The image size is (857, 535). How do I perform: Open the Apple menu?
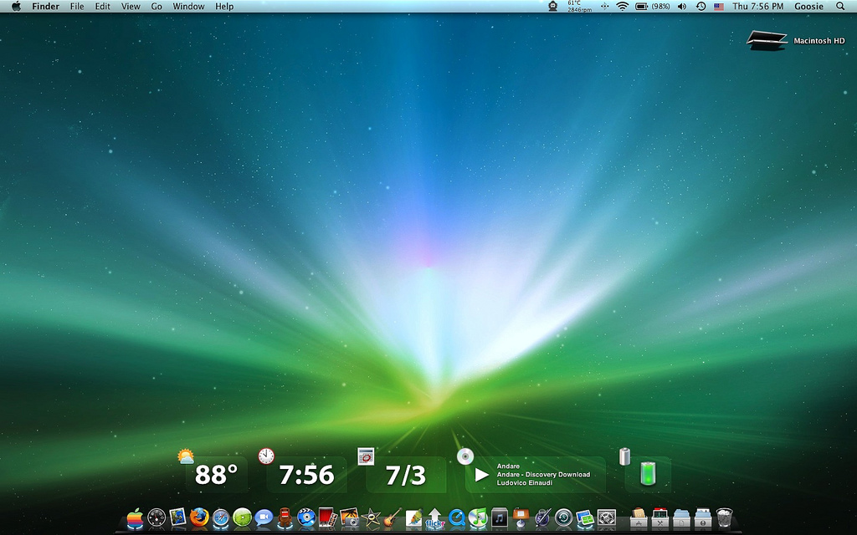[x=16, y=7]
